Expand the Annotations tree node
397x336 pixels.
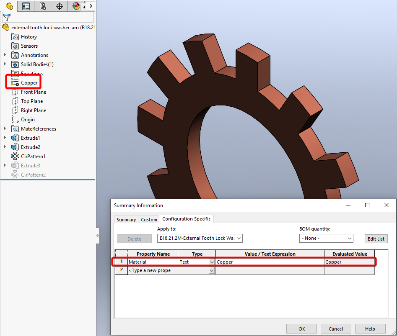pyautogui.click(x=5, y=55)
